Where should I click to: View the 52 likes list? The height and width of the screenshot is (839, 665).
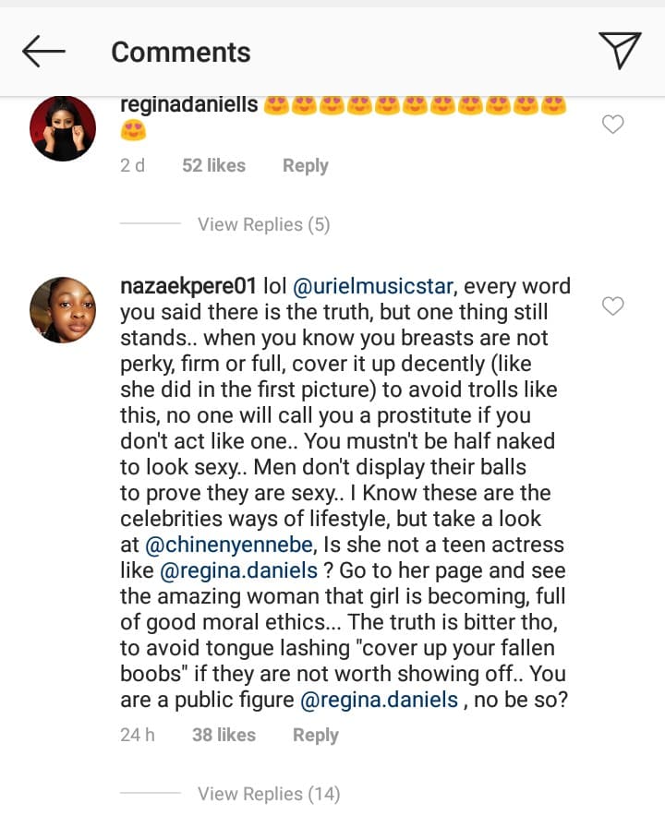[213, 165]
